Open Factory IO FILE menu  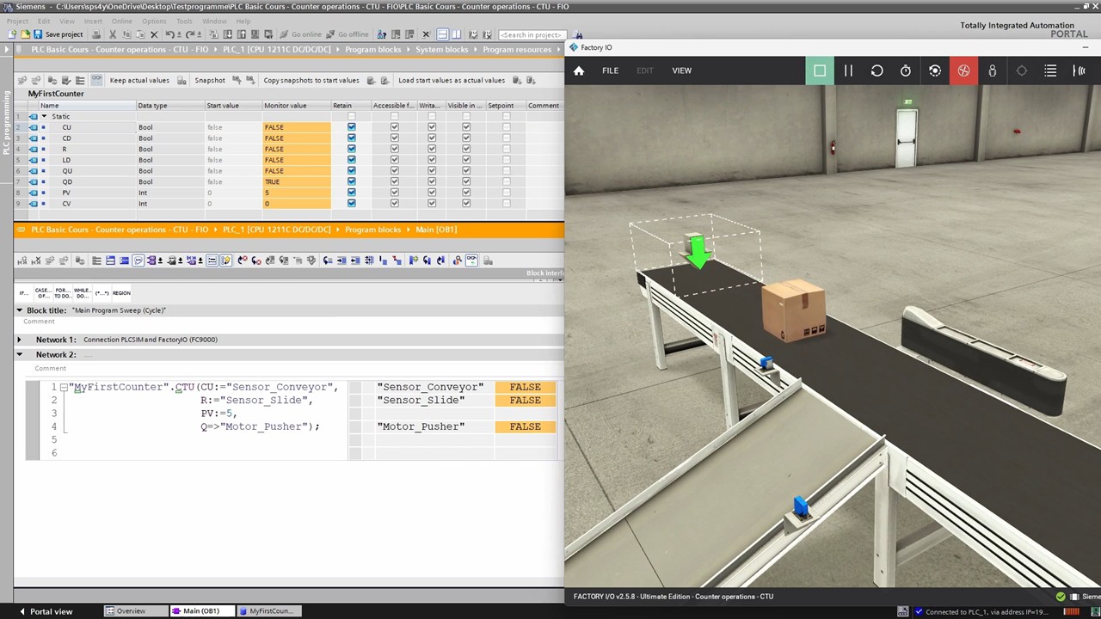point(610,70)
